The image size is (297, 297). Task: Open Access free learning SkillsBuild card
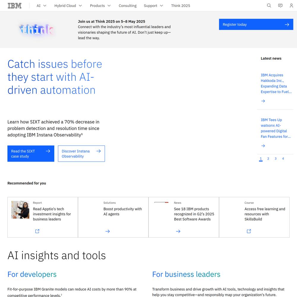254,217
